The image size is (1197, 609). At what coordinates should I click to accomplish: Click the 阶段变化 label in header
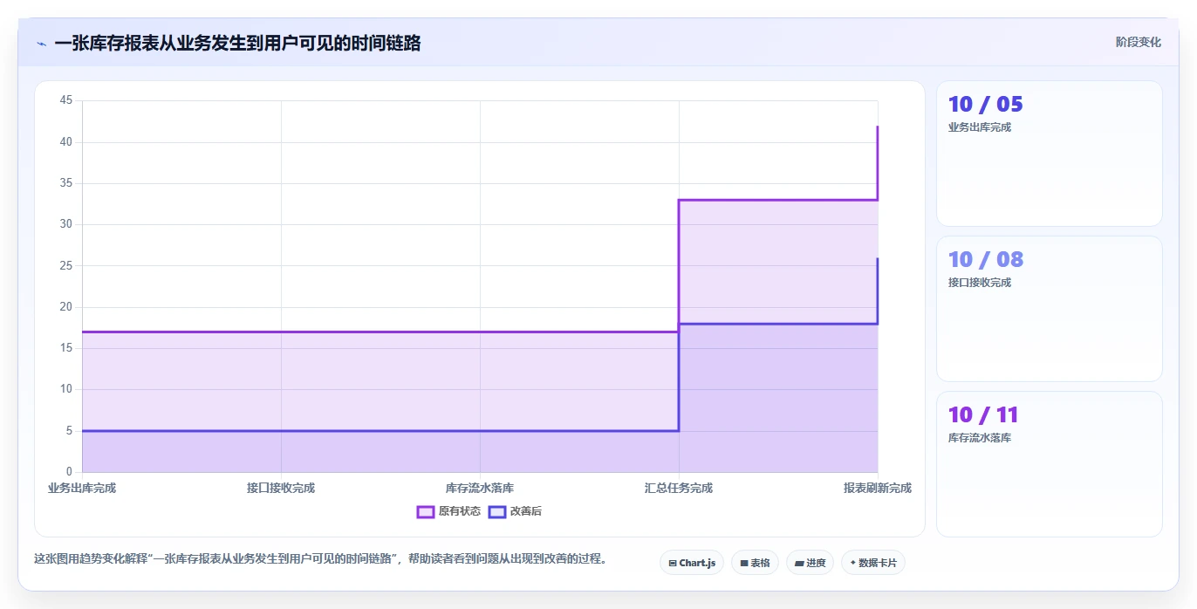point(1139,42)
